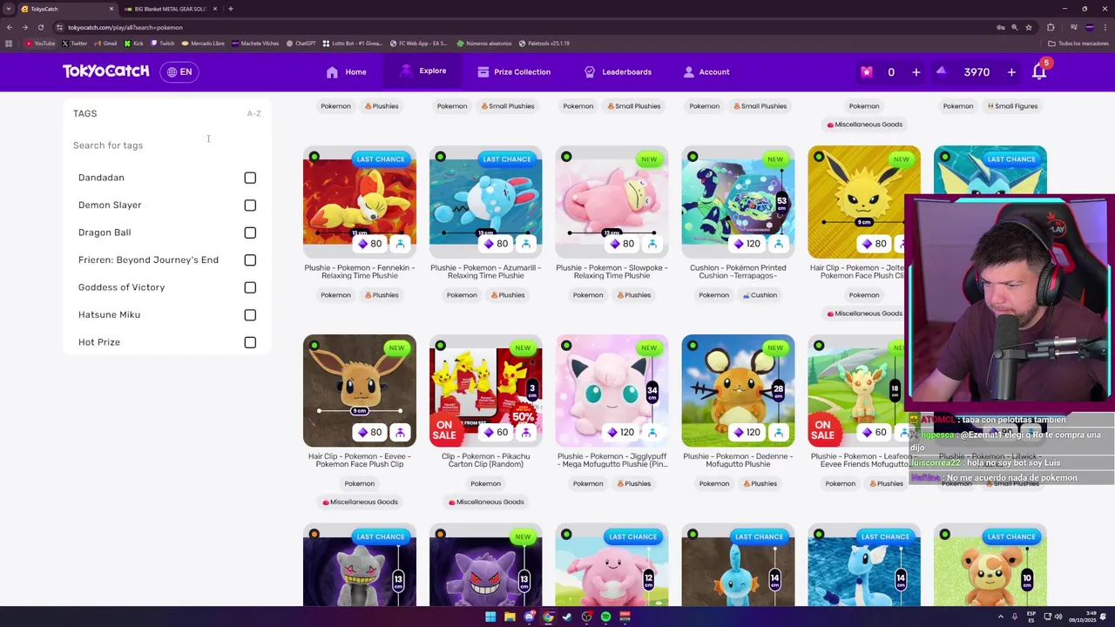The image size is (1115, 627).
Task: Click the purple points gem icon in header
Action: tap(941, 71)
